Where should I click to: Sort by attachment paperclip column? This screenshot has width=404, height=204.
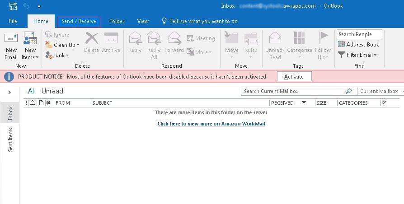pos(48,103)
